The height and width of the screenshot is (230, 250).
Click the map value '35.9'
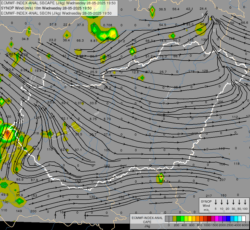[19, 195]
